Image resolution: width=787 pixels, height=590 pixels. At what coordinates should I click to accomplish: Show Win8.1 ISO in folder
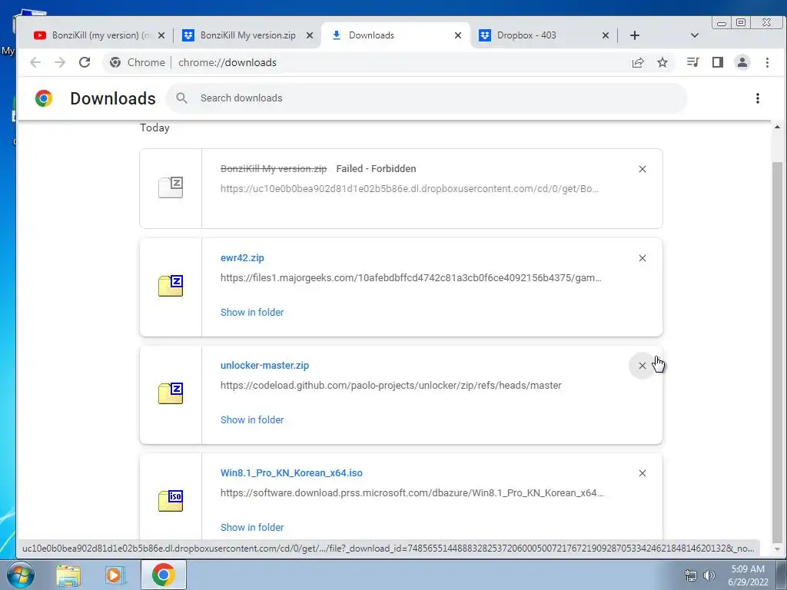coord(252,527)
